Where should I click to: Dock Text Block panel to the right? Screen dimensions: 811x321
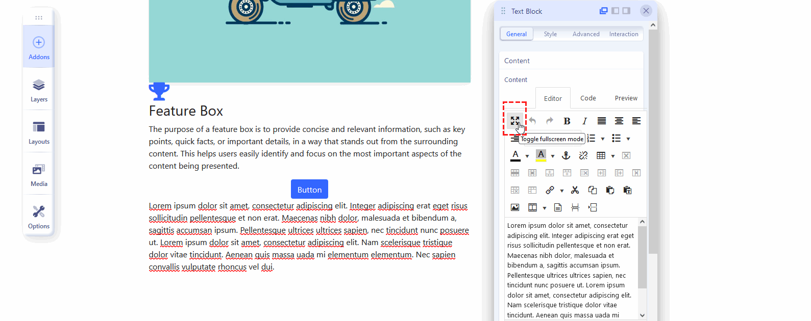626,11
